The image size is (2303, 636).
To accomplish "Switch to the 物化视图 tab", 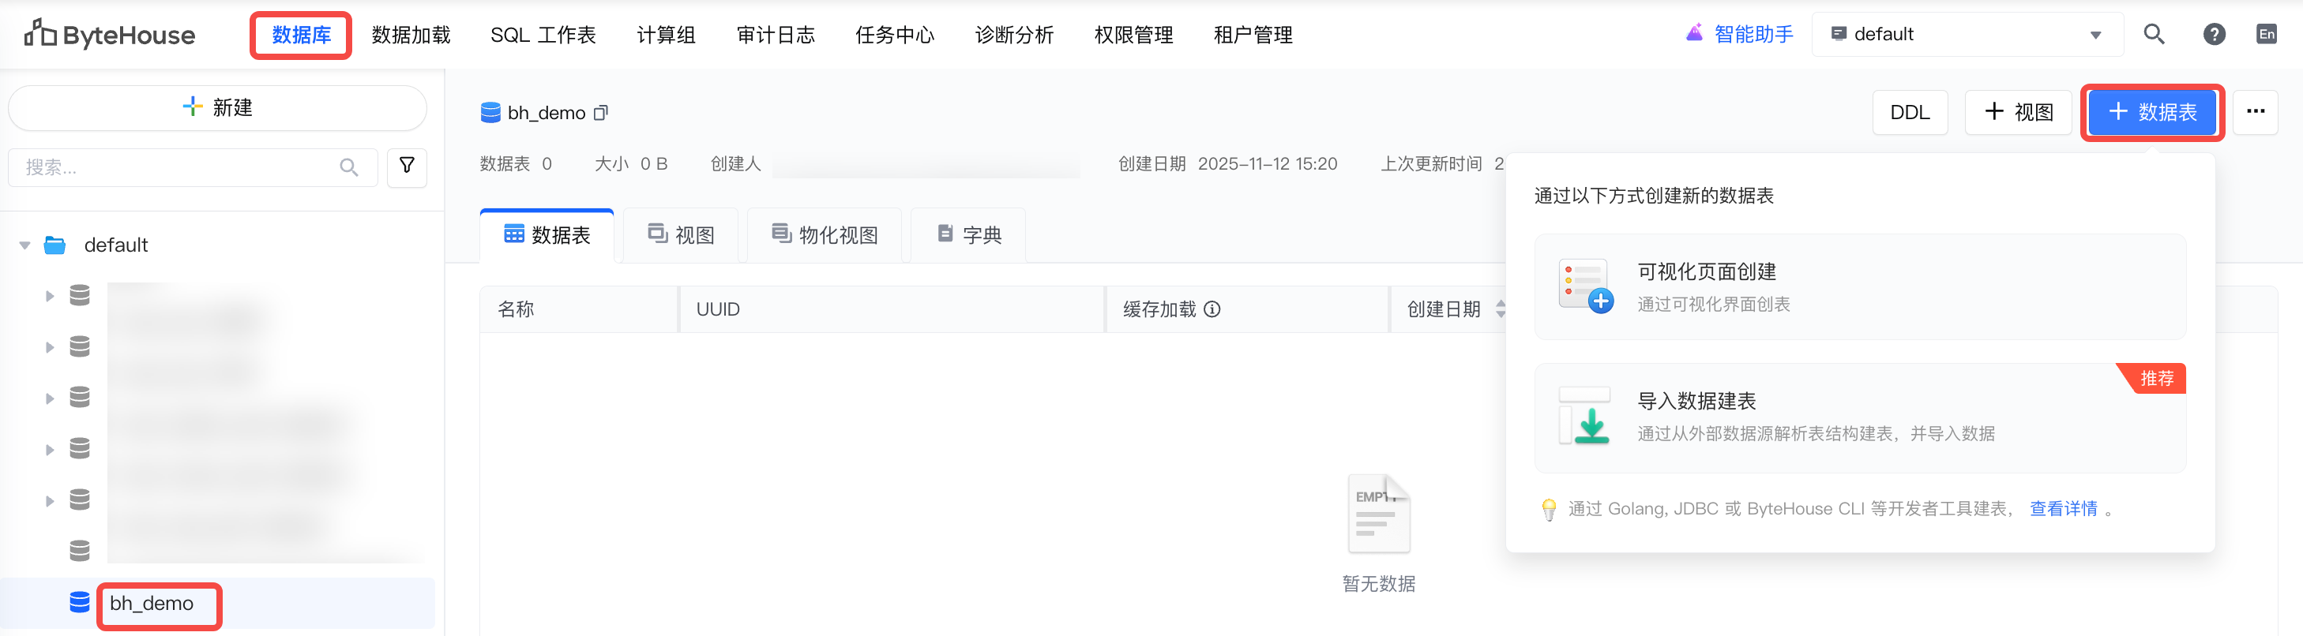I will [825, 235].
